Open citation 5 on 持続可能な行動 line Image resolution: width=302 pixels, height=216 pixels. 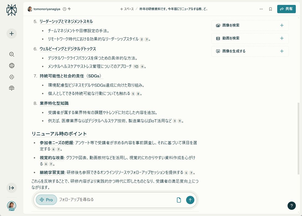[133, 94]
